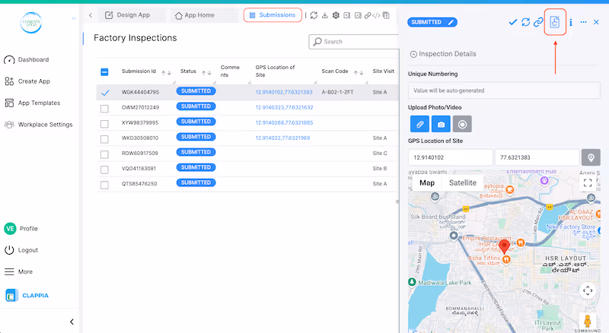609x333 pixels.
Task: Open GPS link 12.914022,77.6321969
Action: (x=282, y=138)
